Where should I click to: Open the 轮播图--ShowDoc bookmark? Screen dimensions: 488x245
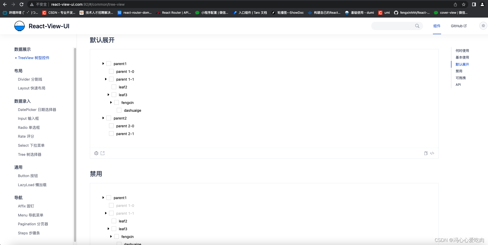click(x=287, y=12)
